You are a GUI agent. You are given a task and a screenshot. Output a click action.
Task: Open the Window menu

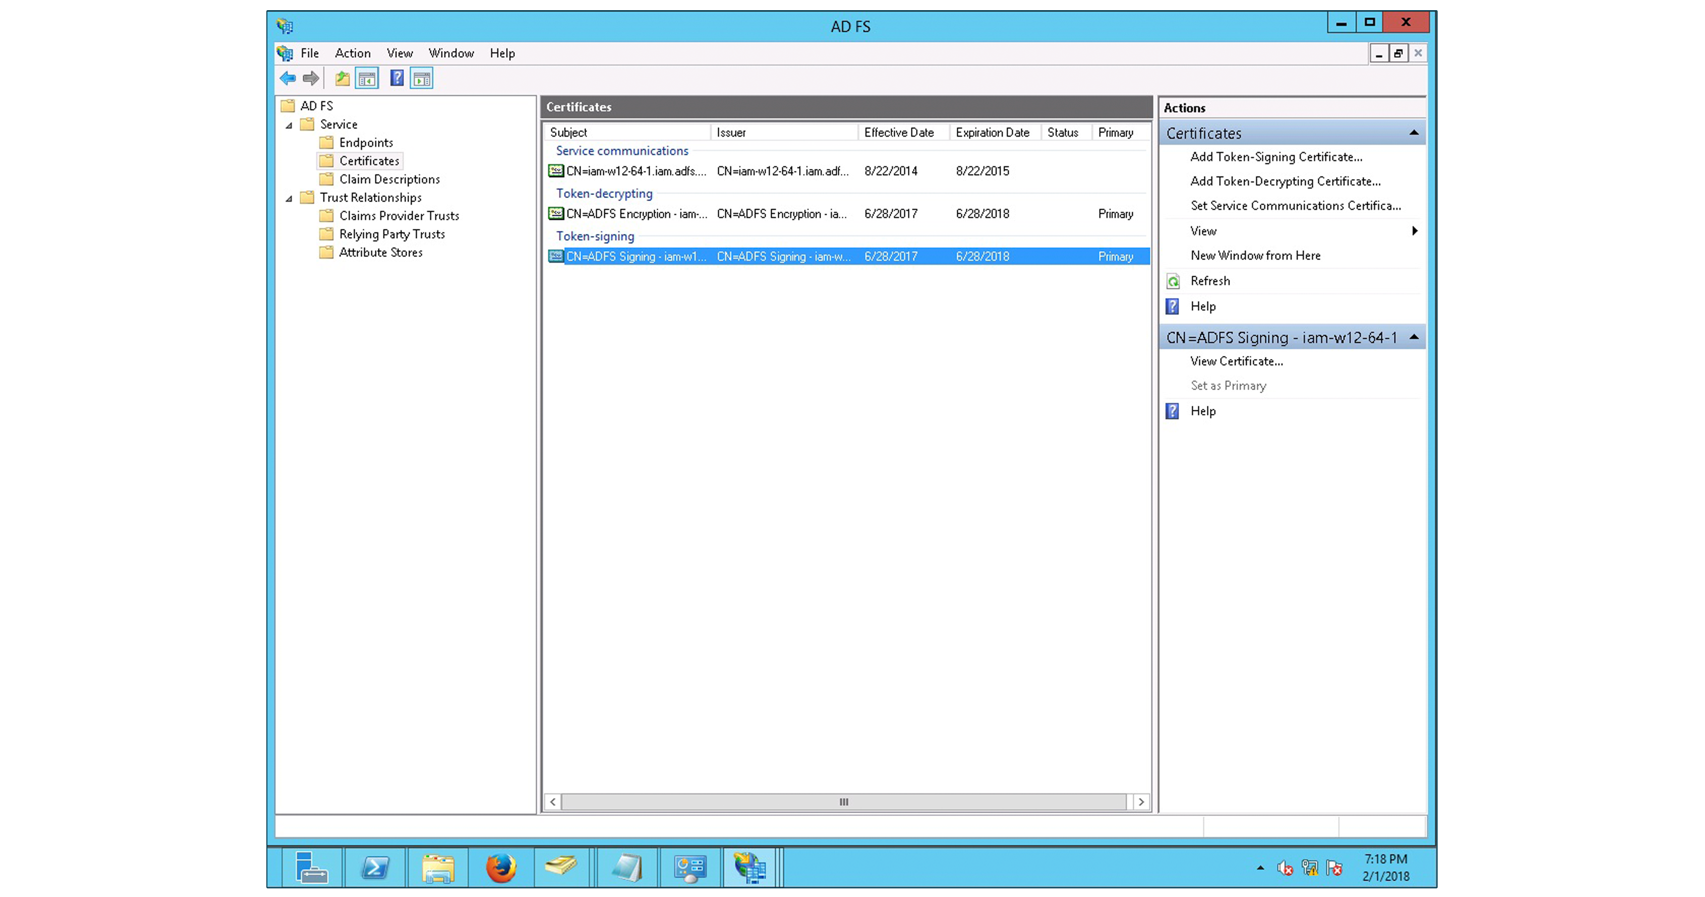tap(451, 53)
